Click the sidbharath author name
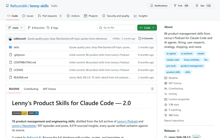The width and height of the screenshot is (220, 138). [x=20, y=39]
